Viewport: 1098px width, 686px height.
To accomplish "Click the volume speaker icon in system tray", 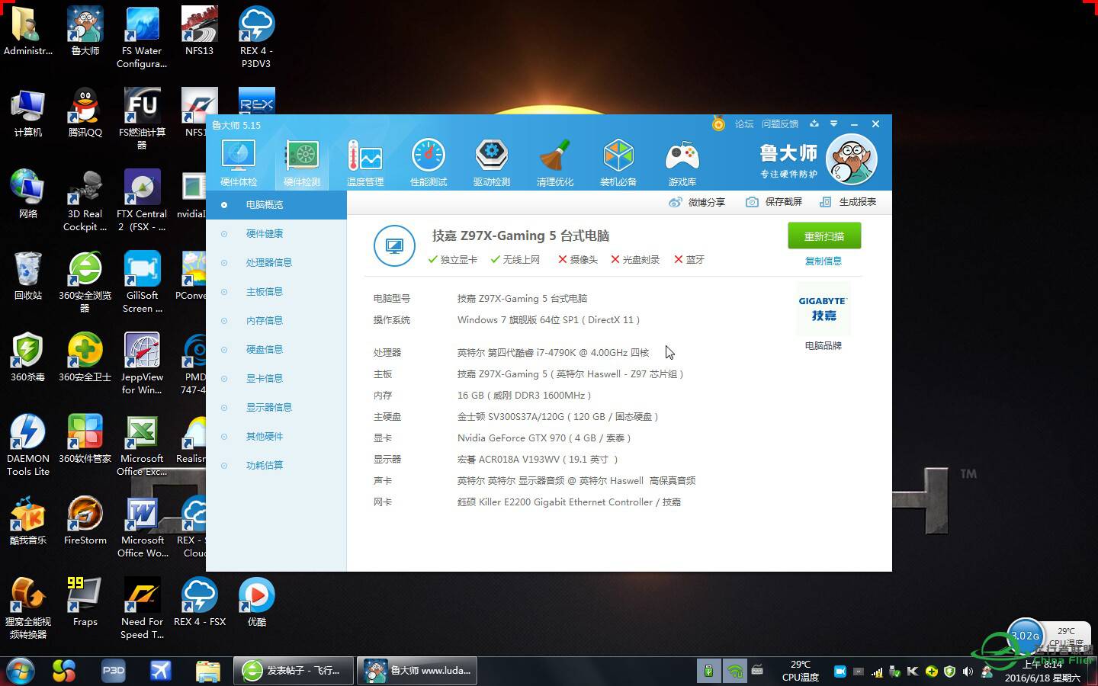I will (x=968, y=672).
